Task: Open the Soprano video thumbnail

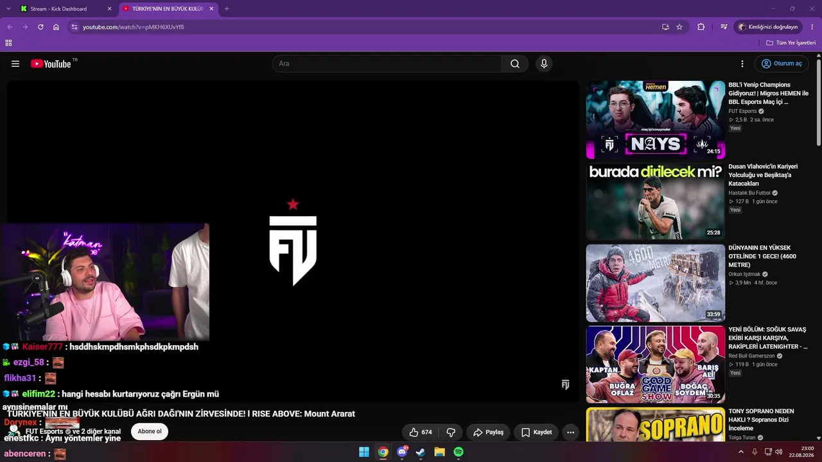Action: (x=655, y=424)
